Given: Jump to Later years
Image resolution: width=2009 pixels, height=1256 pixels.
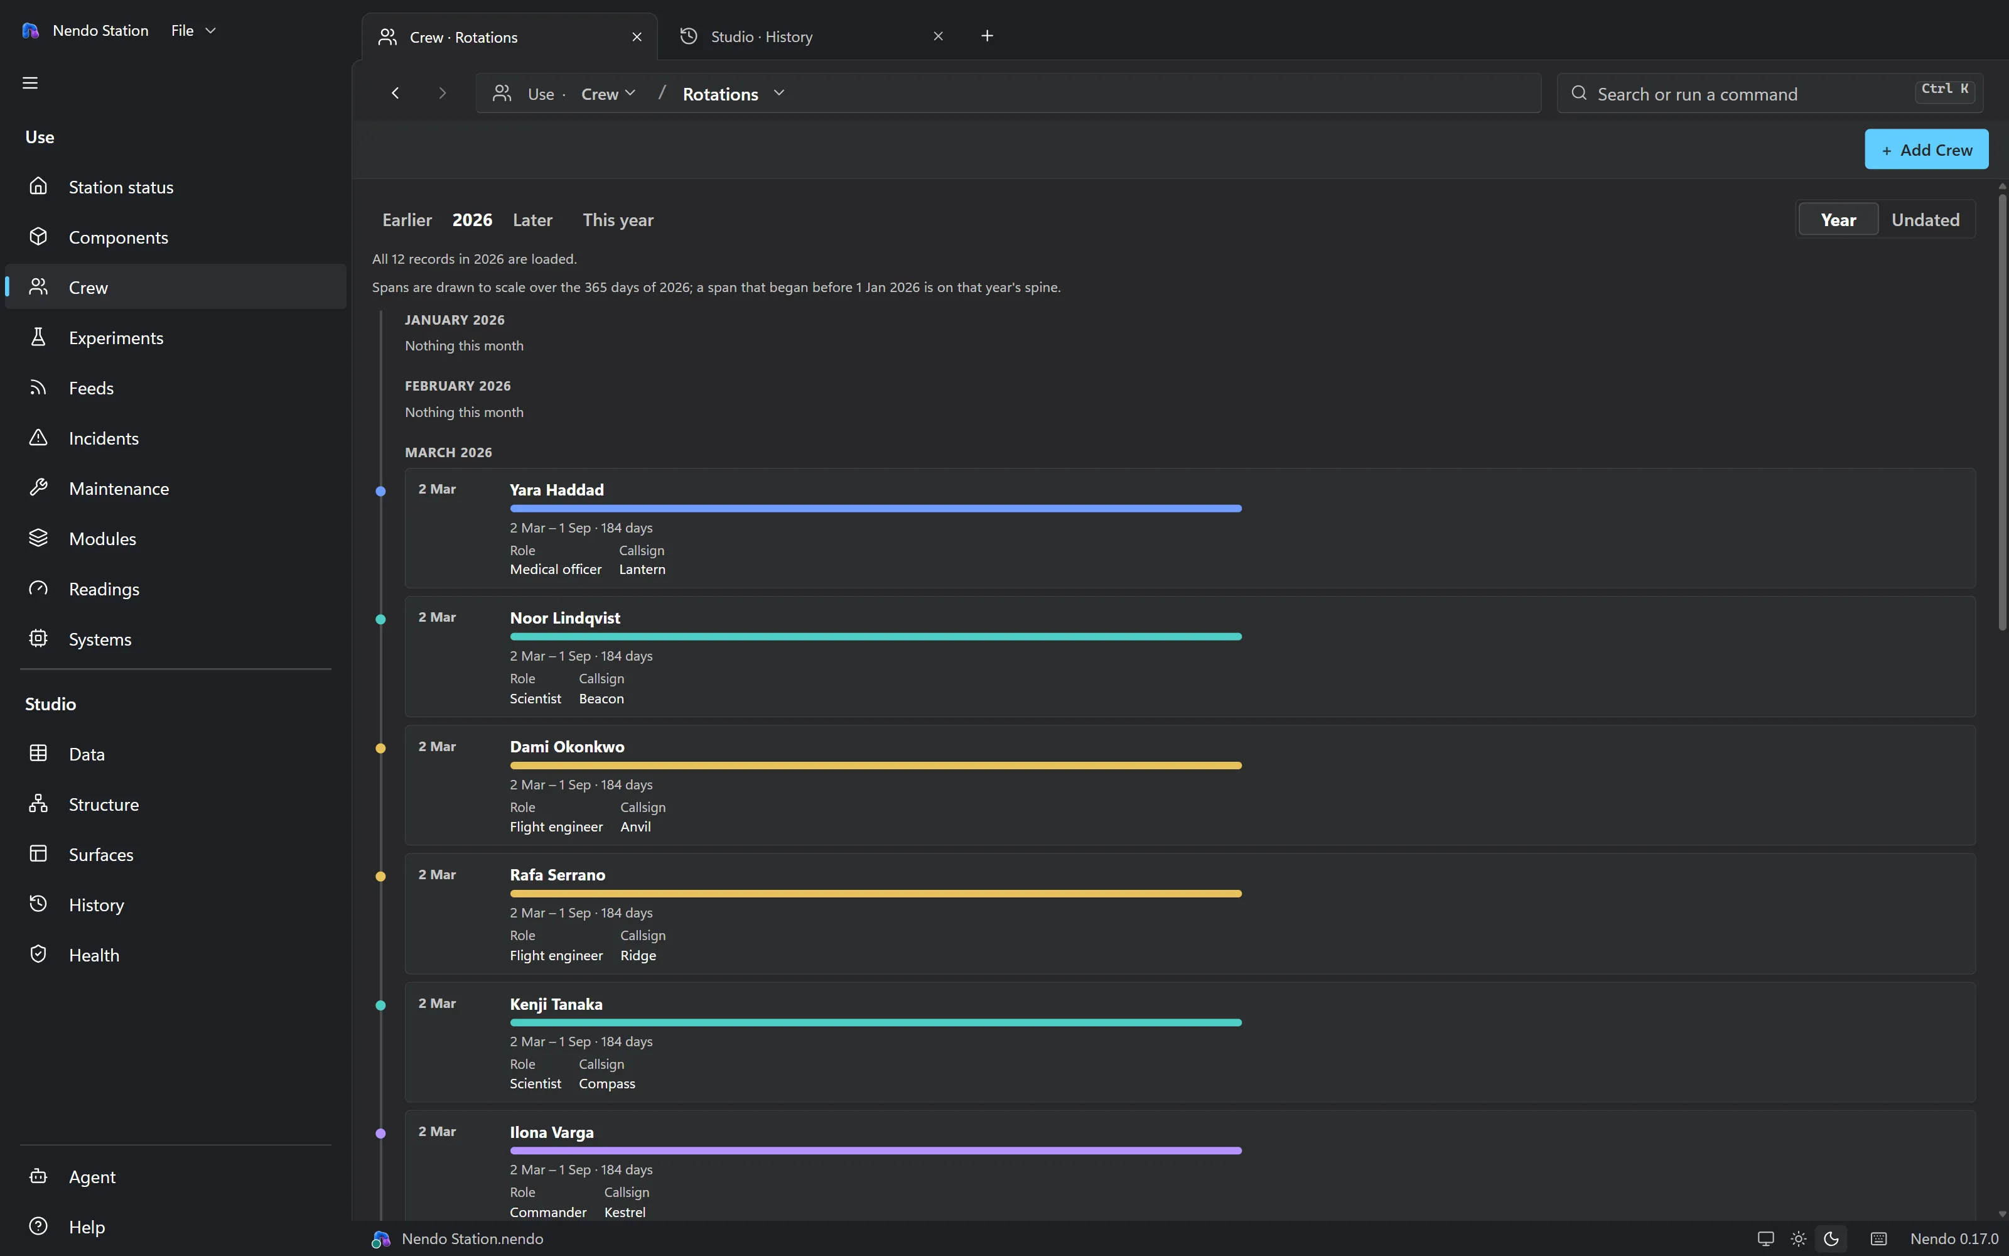Looking at the screenshot, I should [532, 220].
